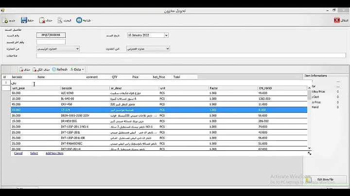Click the document number field MN/LT/000044
The image size is (350, 196).
coord(51,35)
